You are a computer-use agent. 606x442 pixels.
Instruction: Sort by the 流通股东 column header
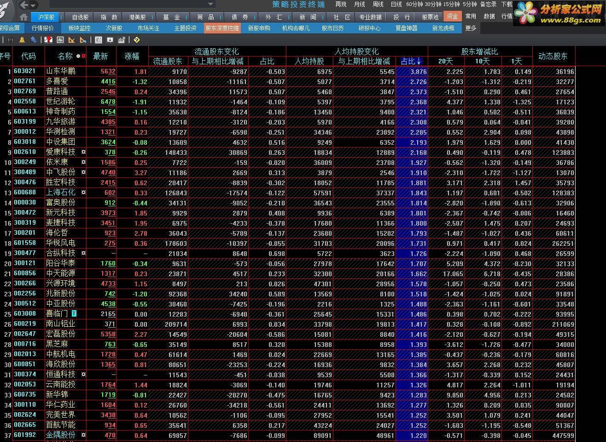[168, 61]
